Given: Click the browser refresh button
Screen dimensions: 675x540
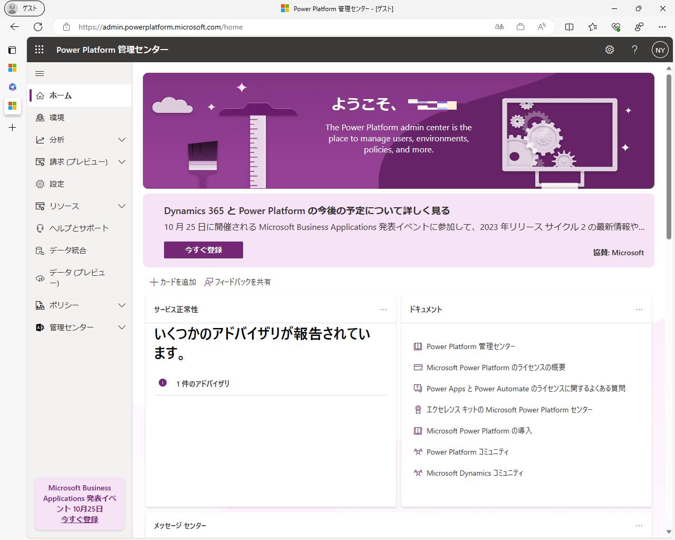Looking at the screenshot, I should tap(38, 27).
